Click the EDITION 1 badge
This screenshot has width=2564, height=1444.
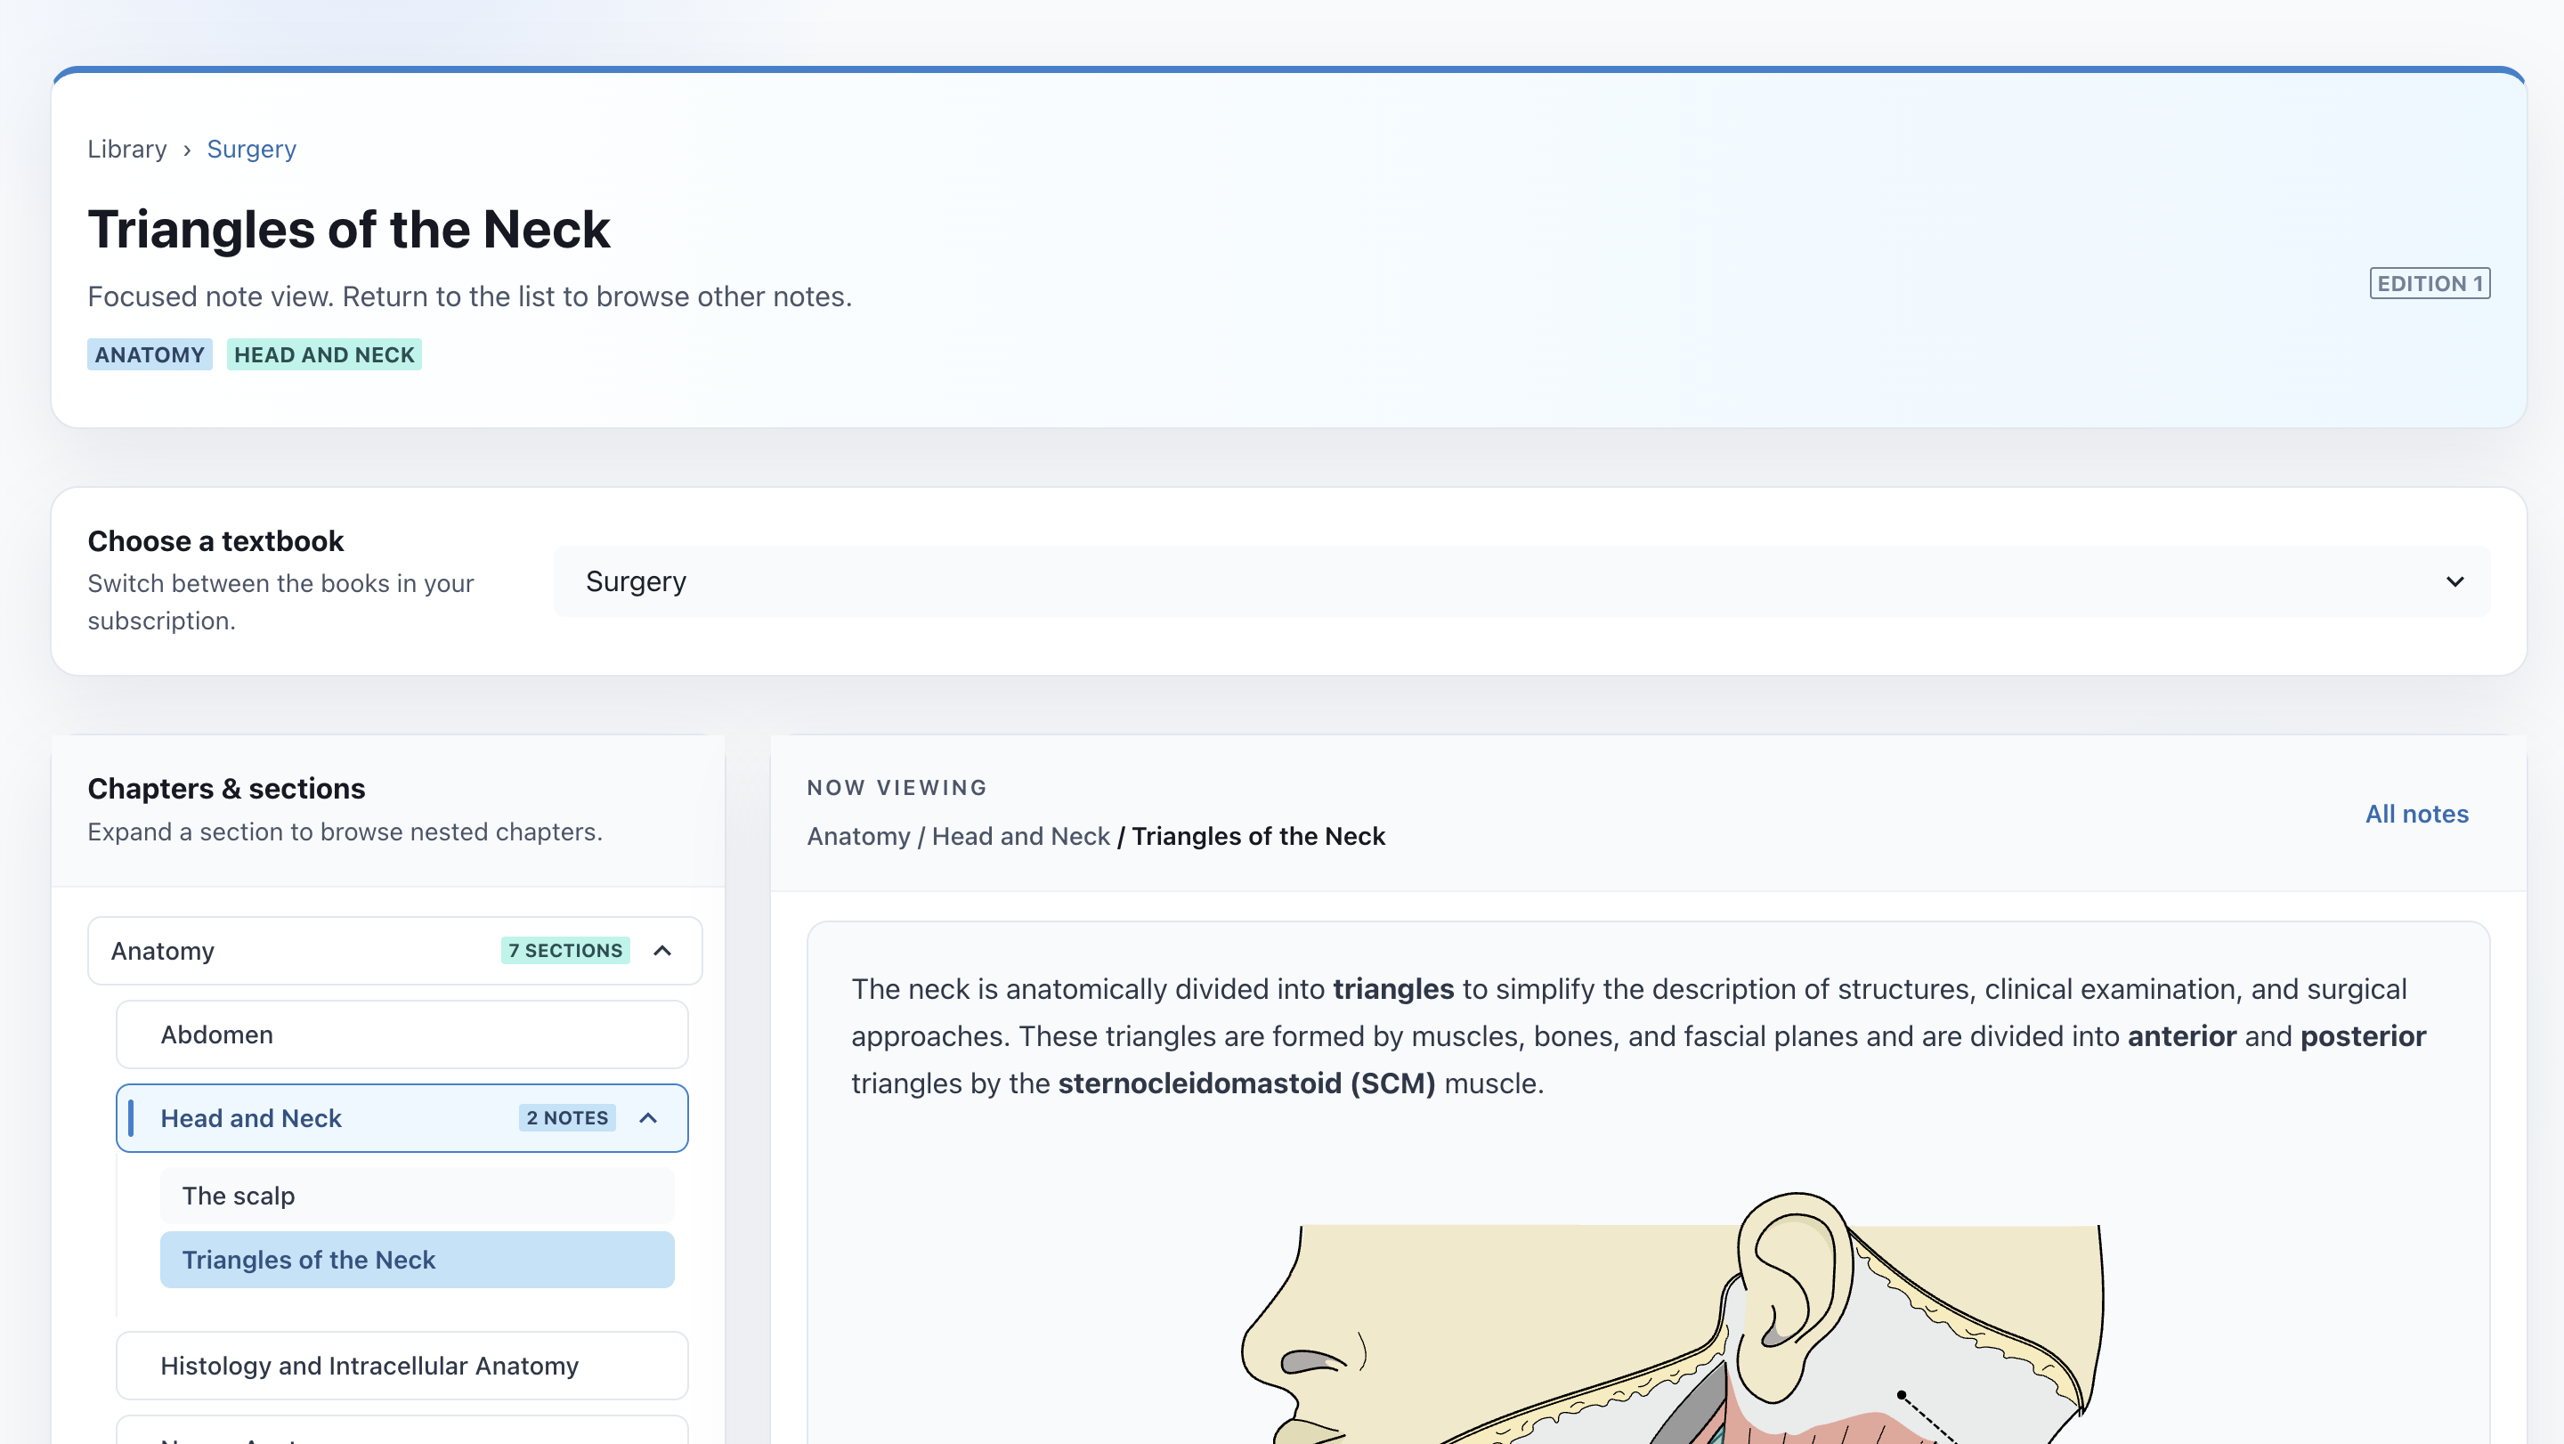click(2429, 284)
